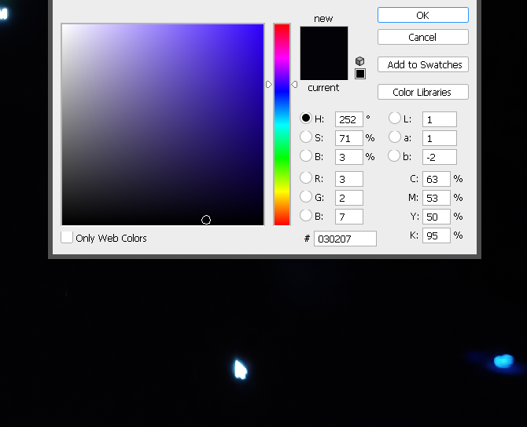Click the blue B field showing 7

coord(349,217)
